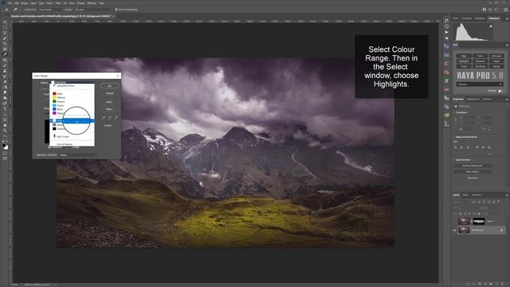Click the Home icon in options bar
The width and height of the screenshot is (510, 287).
(6, 10)
